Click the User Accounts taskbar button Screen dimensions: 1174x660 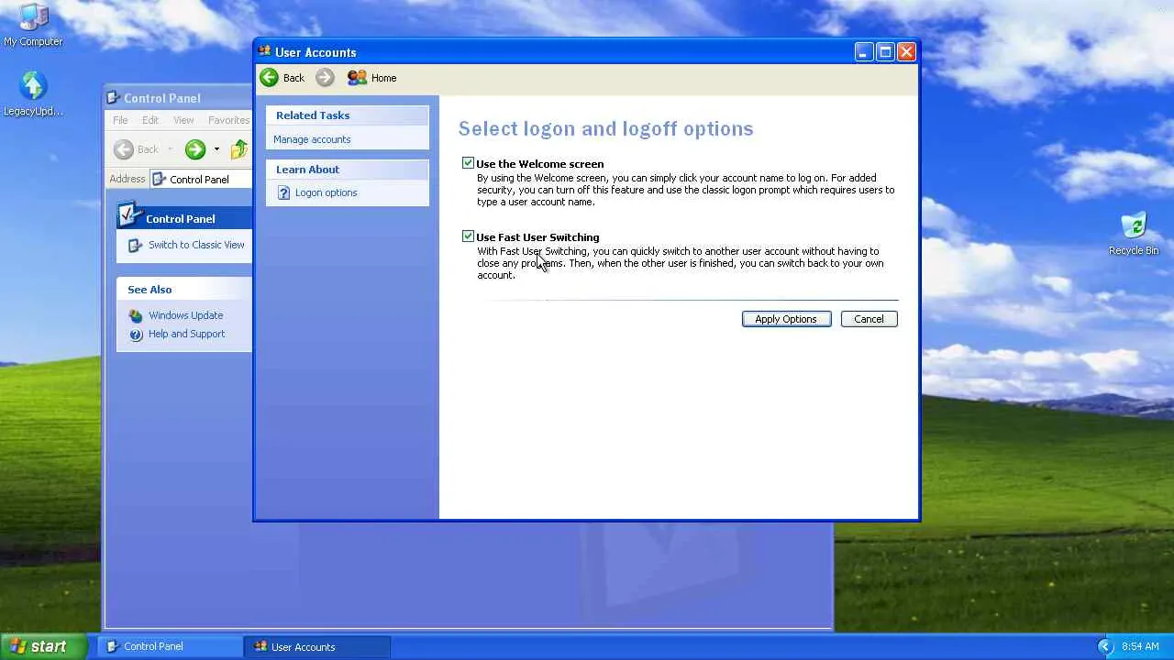click(x=317, y=646)
